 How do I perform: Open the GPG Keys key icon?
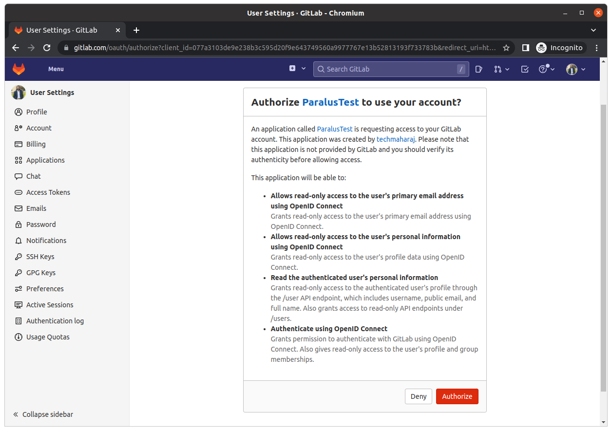coord(19,273)
